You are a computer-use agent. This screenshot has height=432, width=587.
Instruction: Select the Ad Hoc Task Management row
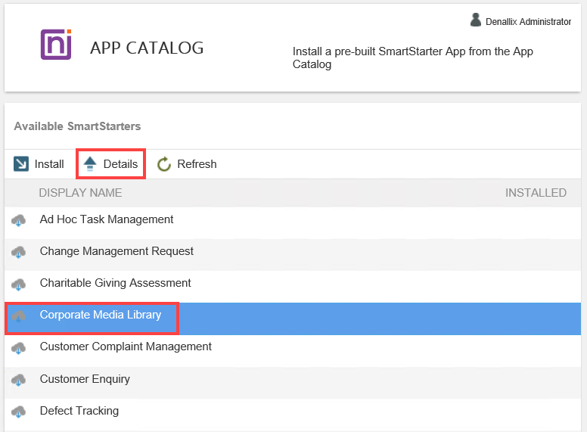[x=107, y=219]
